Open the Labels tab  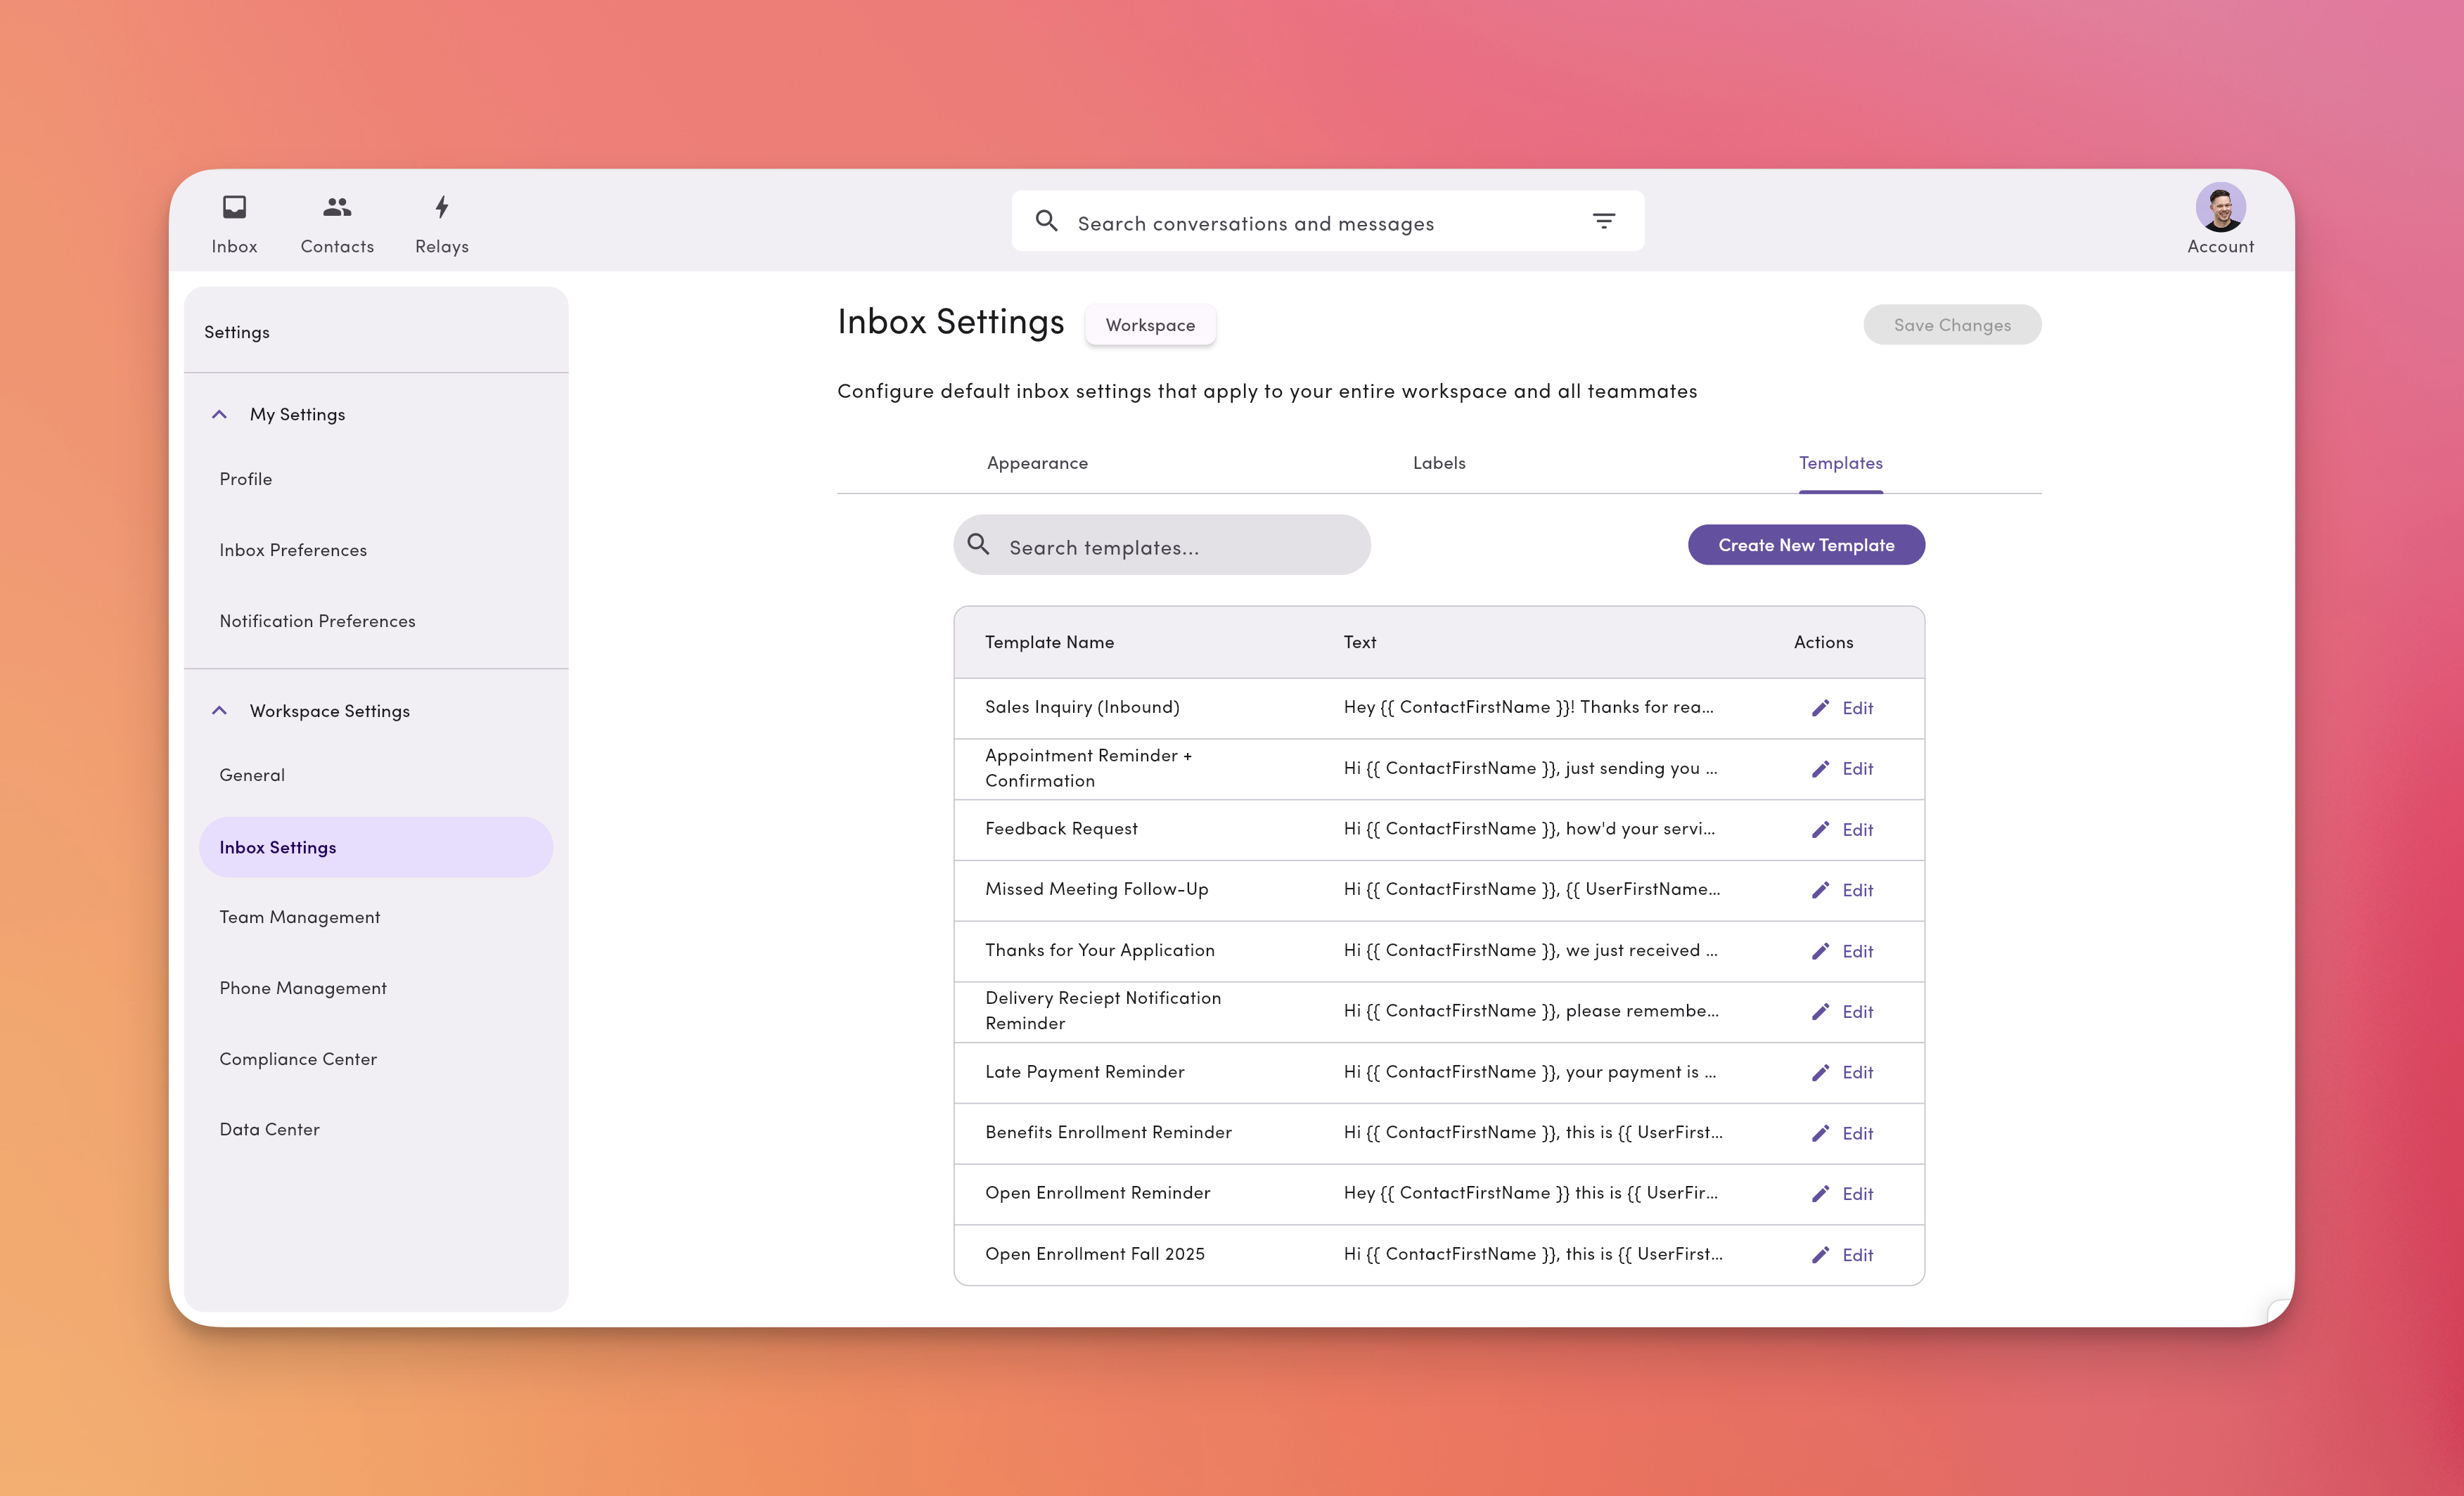point(1439,462)
